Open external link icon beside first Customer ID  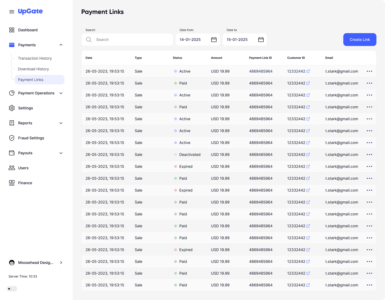308,71
